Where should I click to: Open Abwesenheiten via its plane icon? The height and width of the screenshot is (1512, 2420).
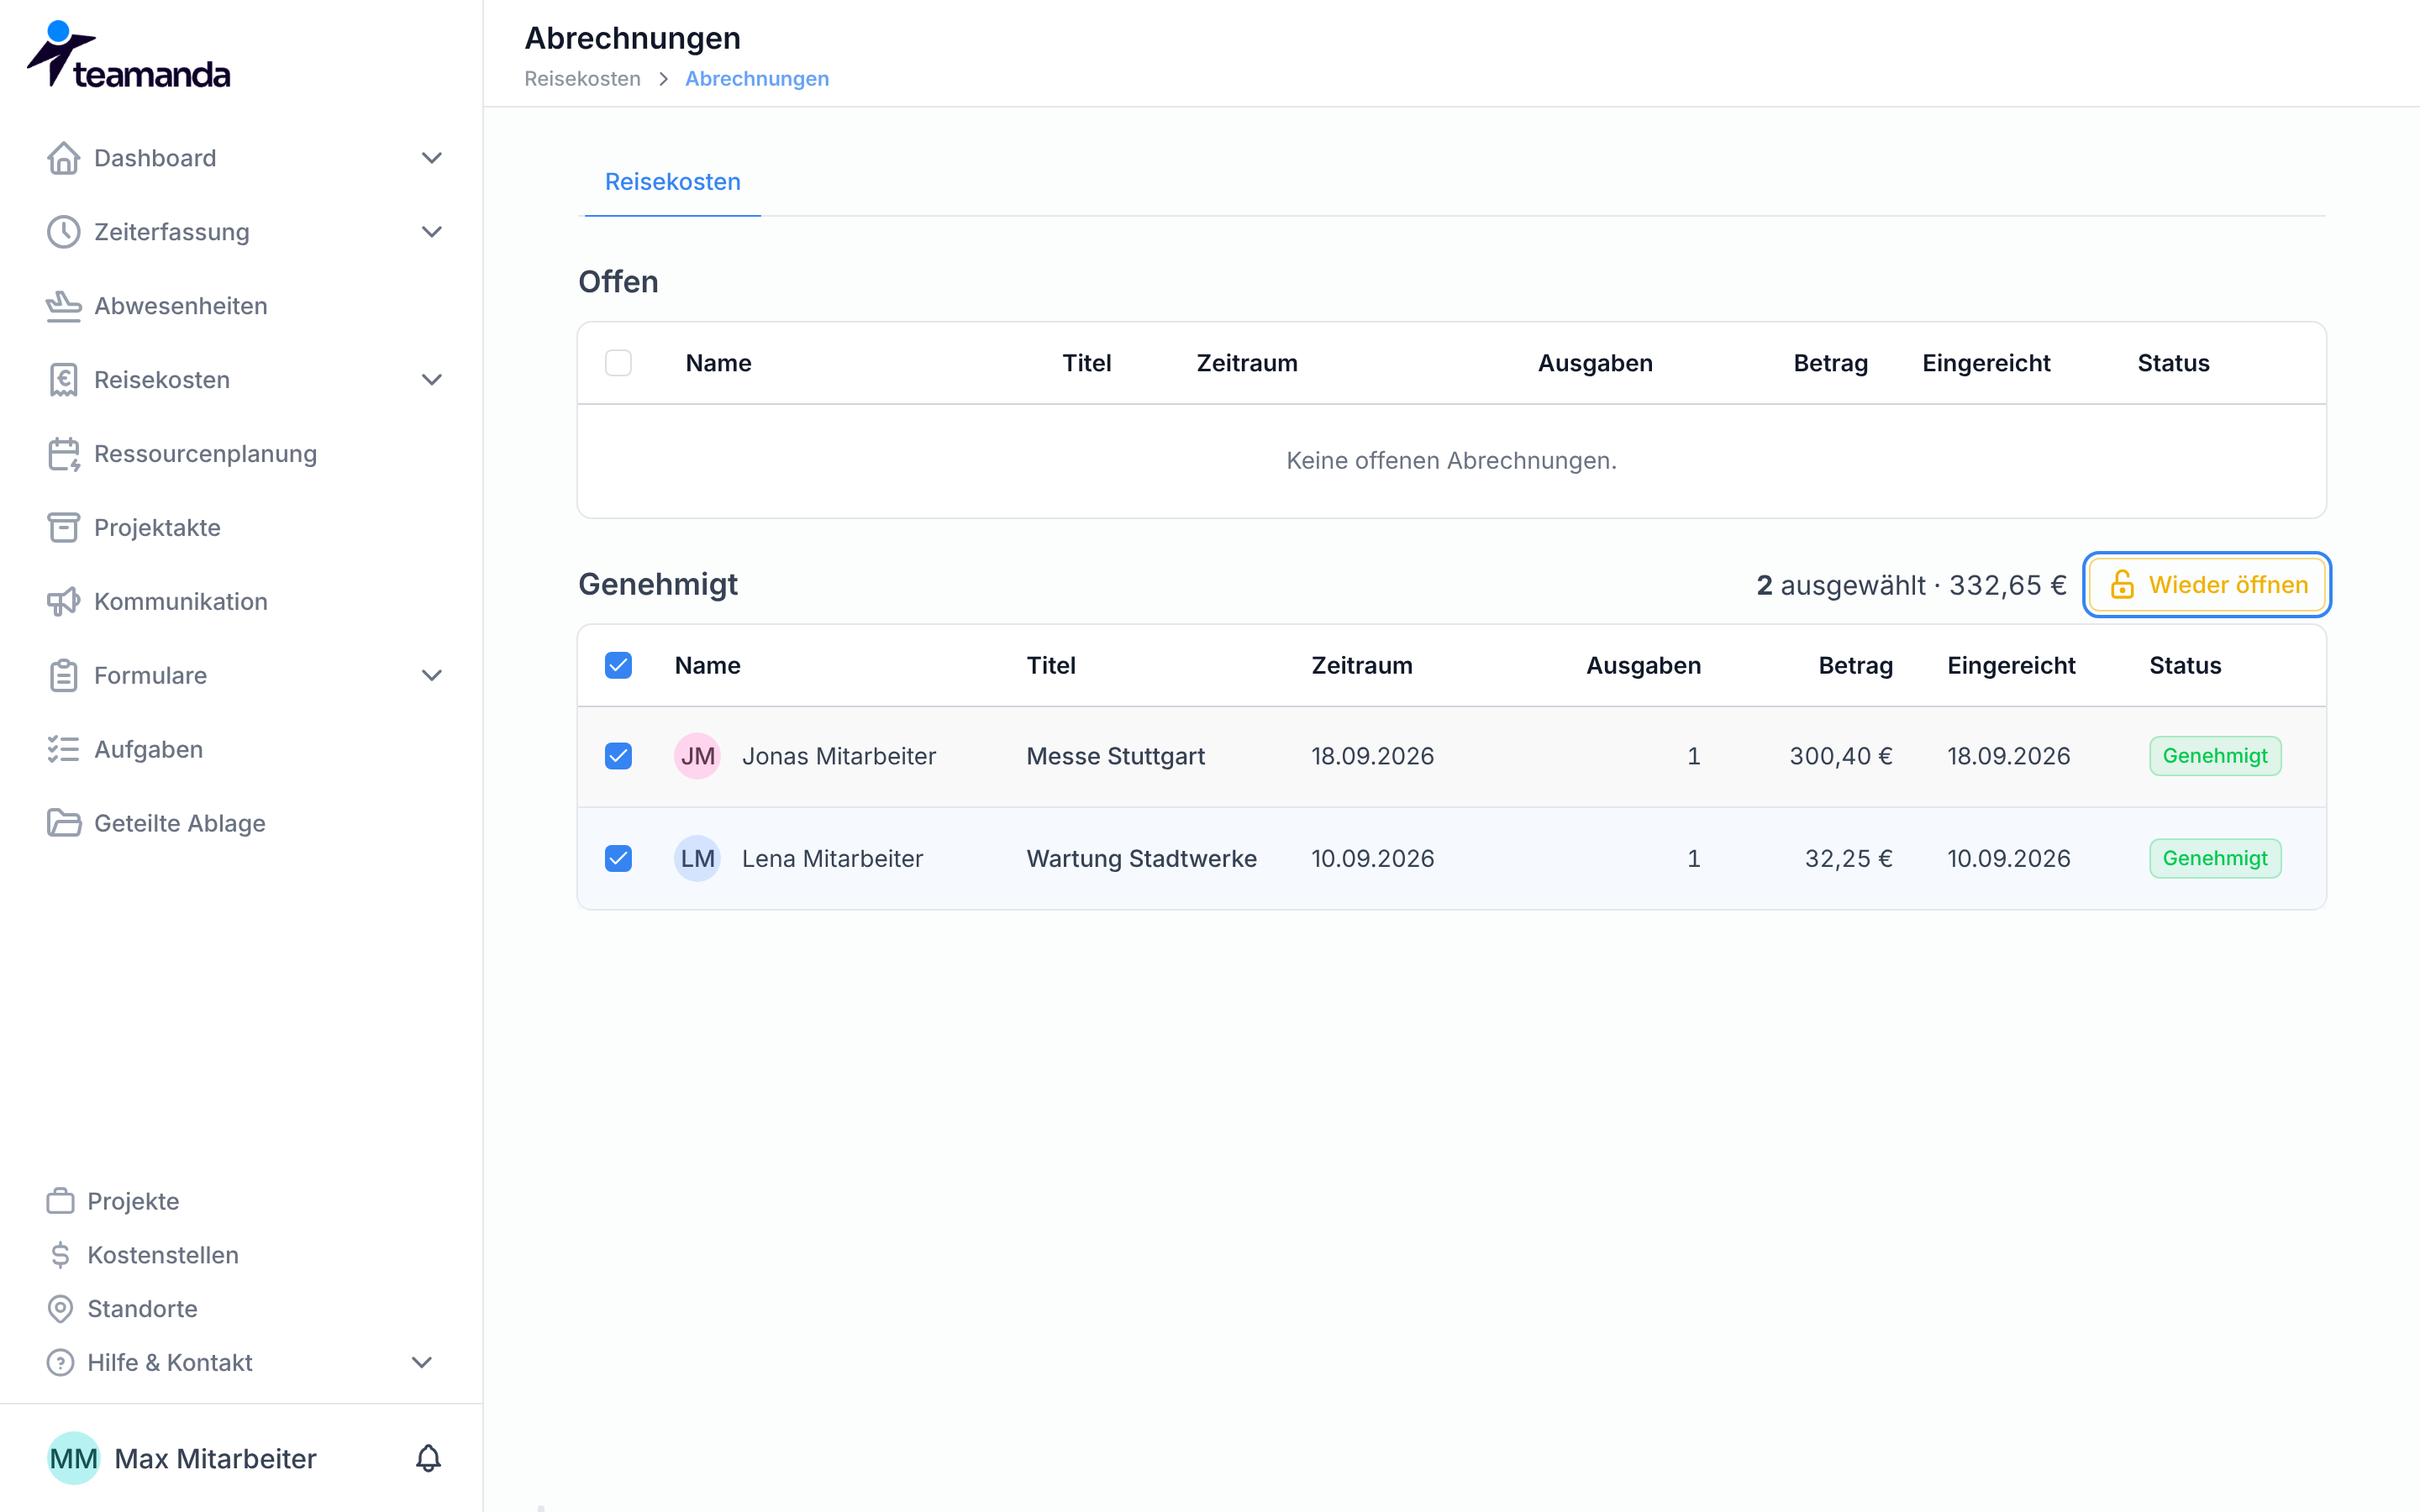click(x=63, y=306)
